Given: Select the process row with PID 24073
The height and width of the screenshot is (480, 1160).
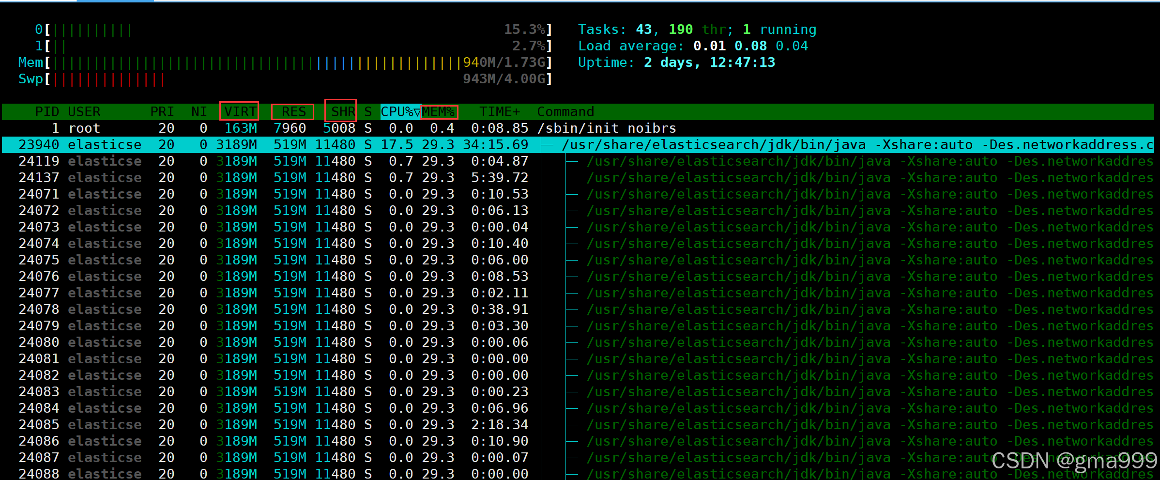Looking at the screenshot, I should pos(578,227).
